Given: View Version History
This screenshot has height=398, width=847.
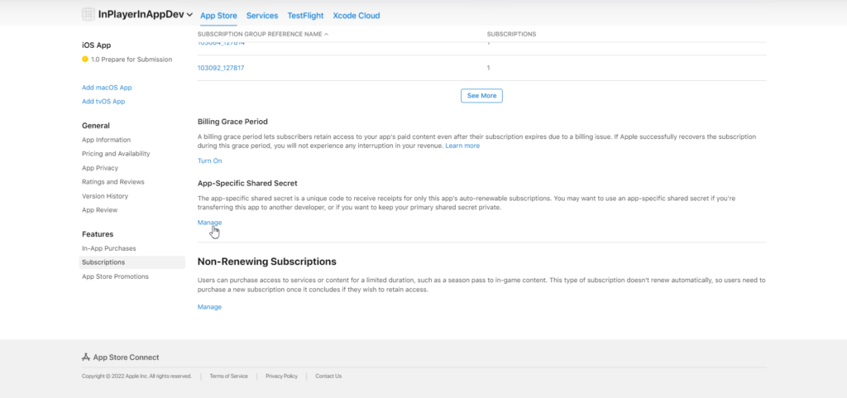Looking at the screenshot, I should pyautogui.click(x=105, y=196).
